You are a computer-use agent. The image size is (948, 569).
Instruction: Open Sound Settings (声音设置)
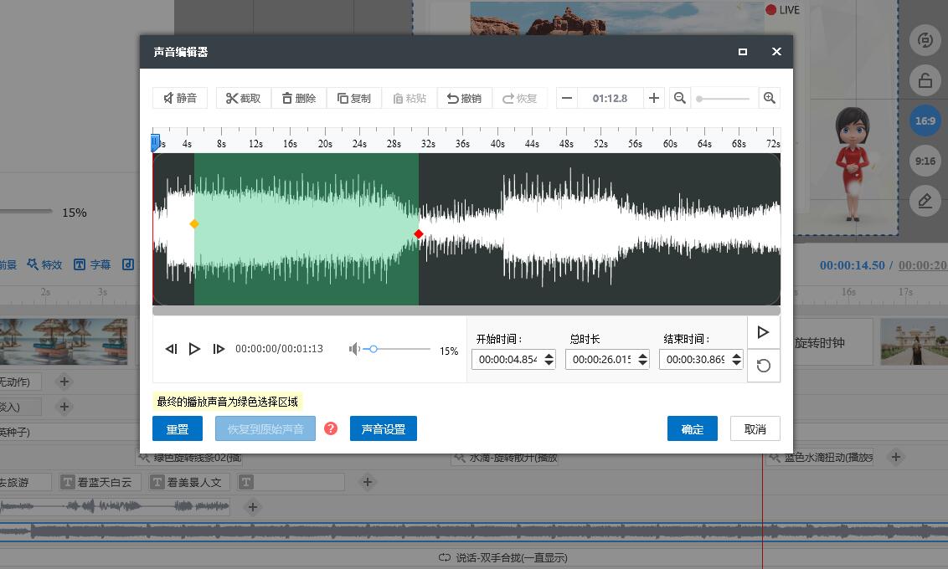383,428
